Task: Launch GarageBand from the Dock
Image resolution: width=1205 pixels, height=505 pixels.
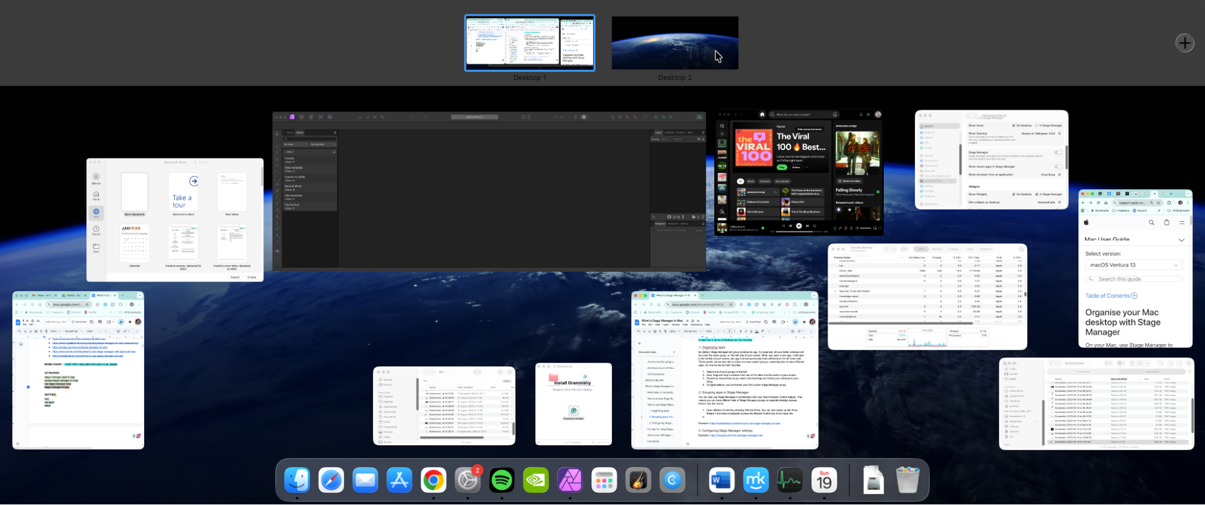Action: click(638, 480)
